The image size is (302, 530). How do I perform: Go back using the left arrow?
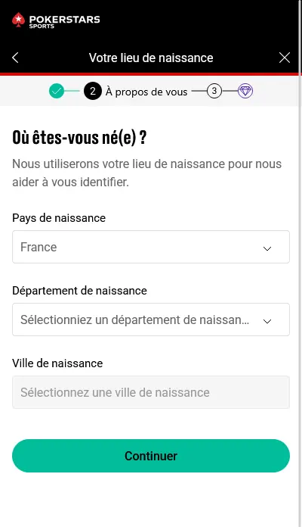(15, 58)
